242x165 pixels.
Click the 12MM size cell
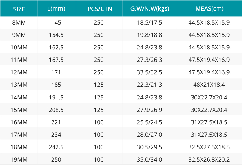point(19,72)
